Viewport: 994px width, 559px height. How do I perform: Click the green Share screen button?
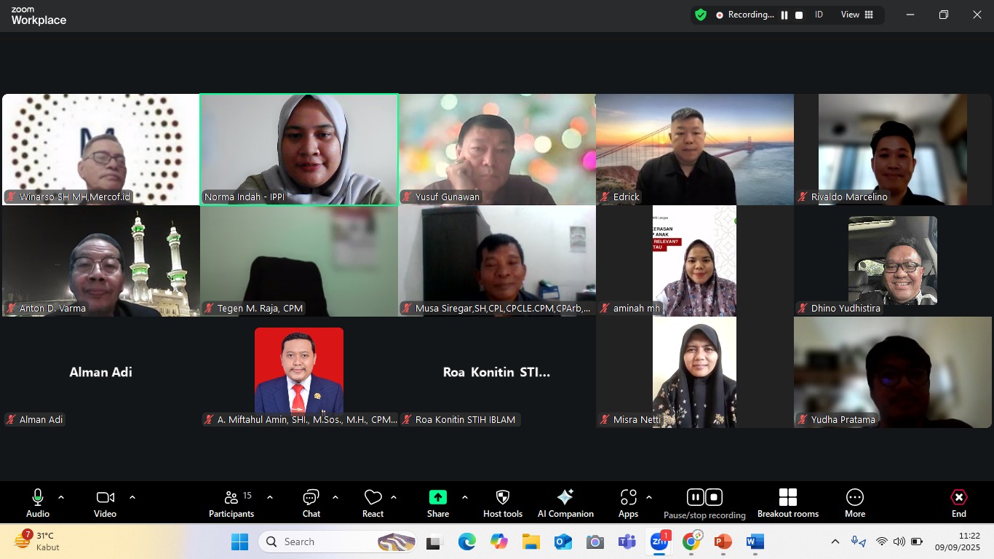tap(437, 503)
